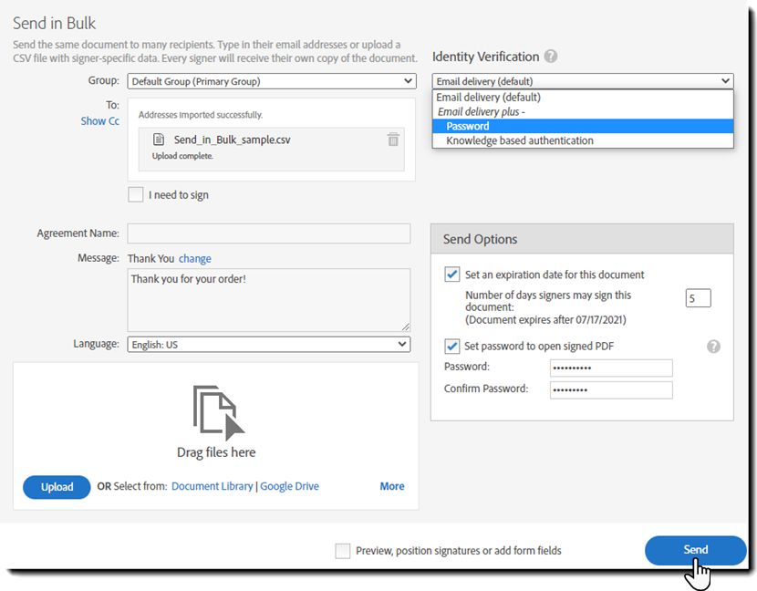Choose Knowledge based authentication option
This screenshot has height=591, width=757.
coord(520,140)
